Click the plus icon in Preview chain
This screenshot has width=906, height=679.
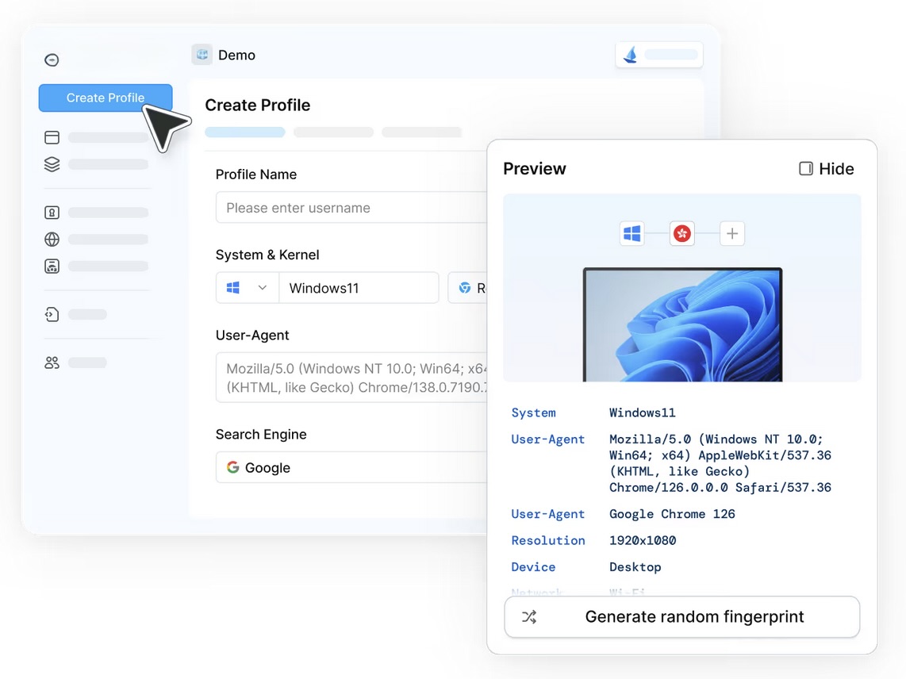[731, 233]
